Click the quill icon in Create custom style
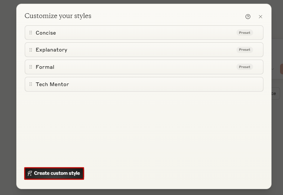Screen dimensions: 283x195 pyautogui.click(x=30, y=173)
